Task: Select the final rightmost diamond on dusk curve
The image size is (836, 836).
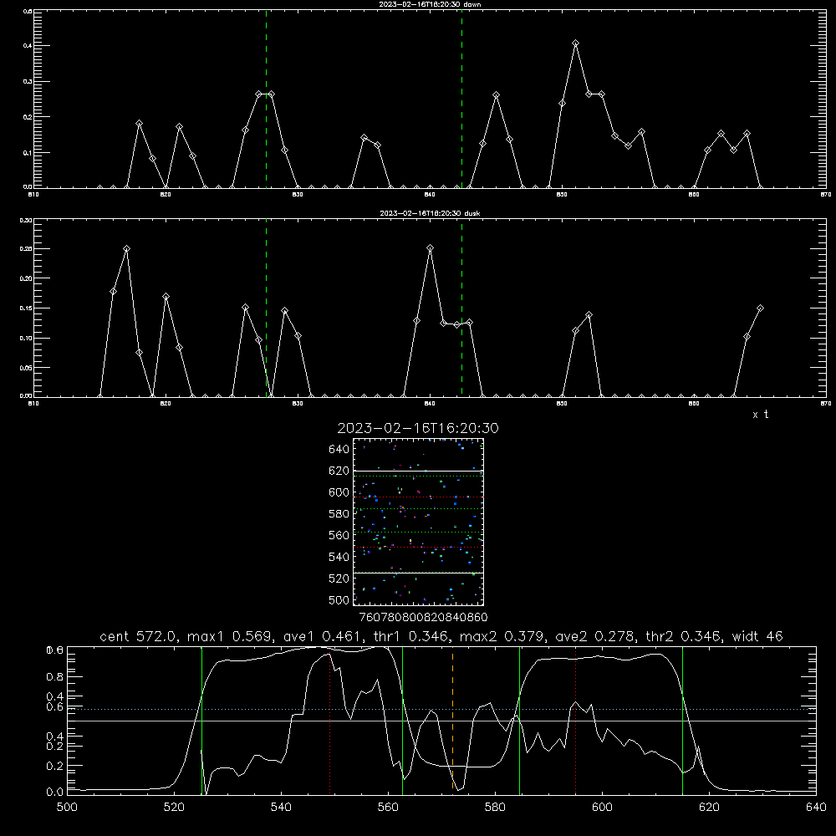Action: tap(760, 308)
